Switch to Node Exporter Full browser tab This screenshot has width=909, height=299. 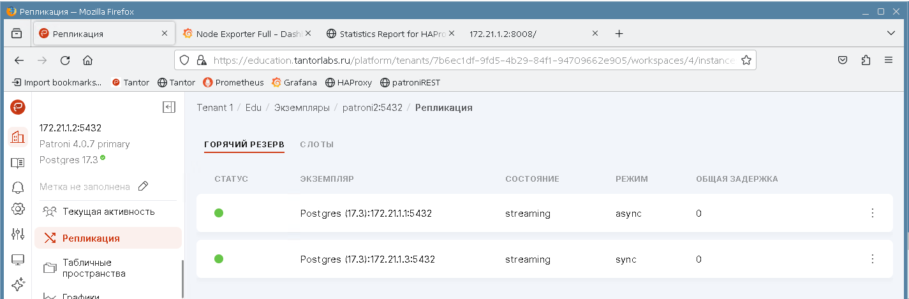(x=244, y=34)
